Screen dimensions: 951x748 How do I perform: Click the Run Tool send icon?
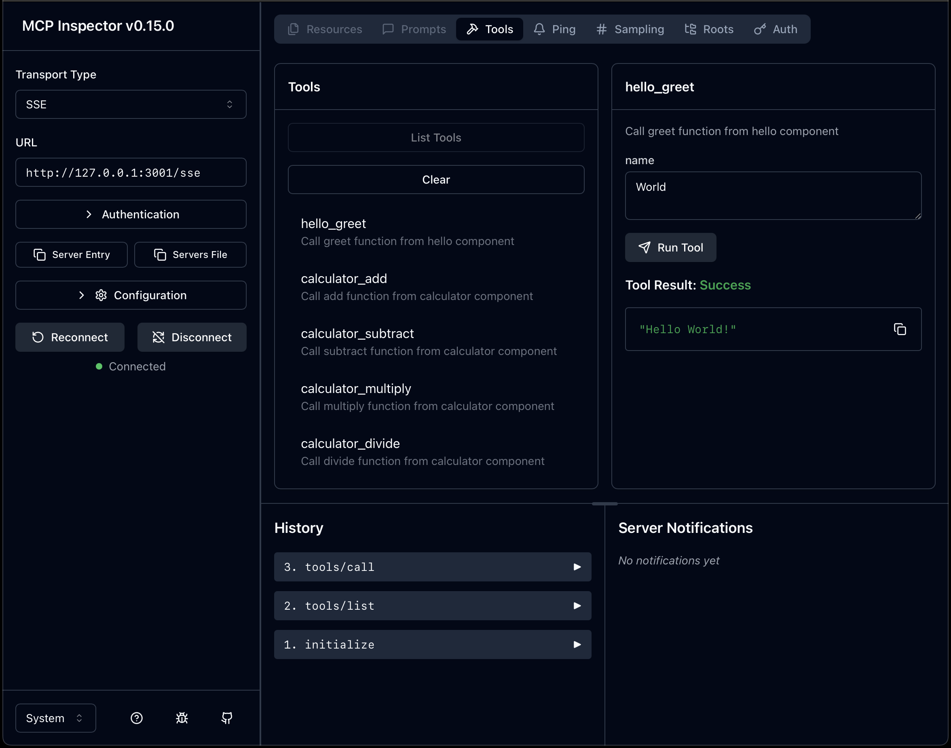644,247
